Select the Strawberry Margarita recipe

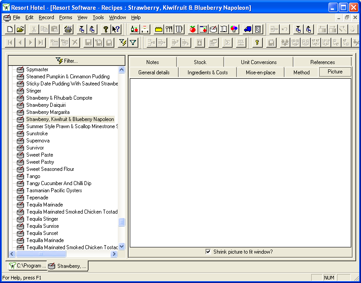(x=48, y=112)
